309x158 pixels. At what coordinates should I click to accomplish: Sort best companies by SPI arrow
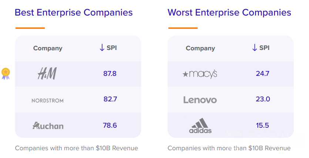click(x=102, y=48)
